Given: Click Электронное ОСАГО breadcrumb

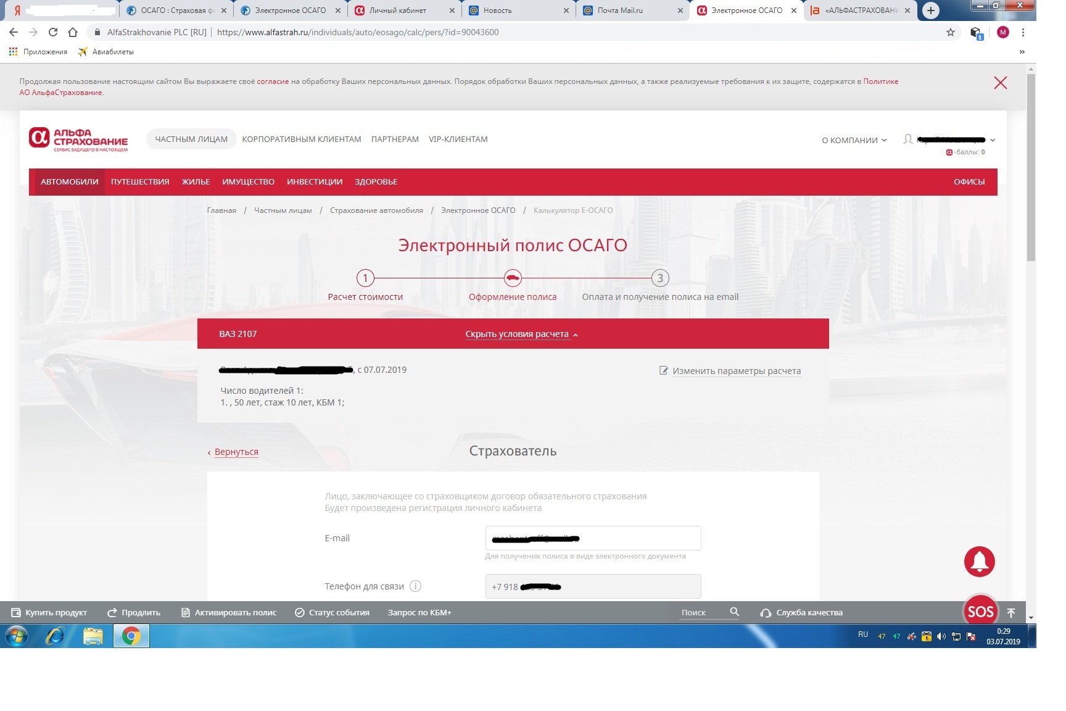Looking at the screenshot, I should pyautogui.click(x=478, y=210).
